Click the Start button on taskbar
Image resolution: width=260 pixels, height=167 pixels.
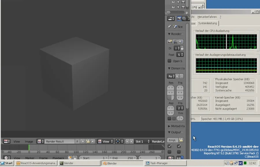[7, 163]
